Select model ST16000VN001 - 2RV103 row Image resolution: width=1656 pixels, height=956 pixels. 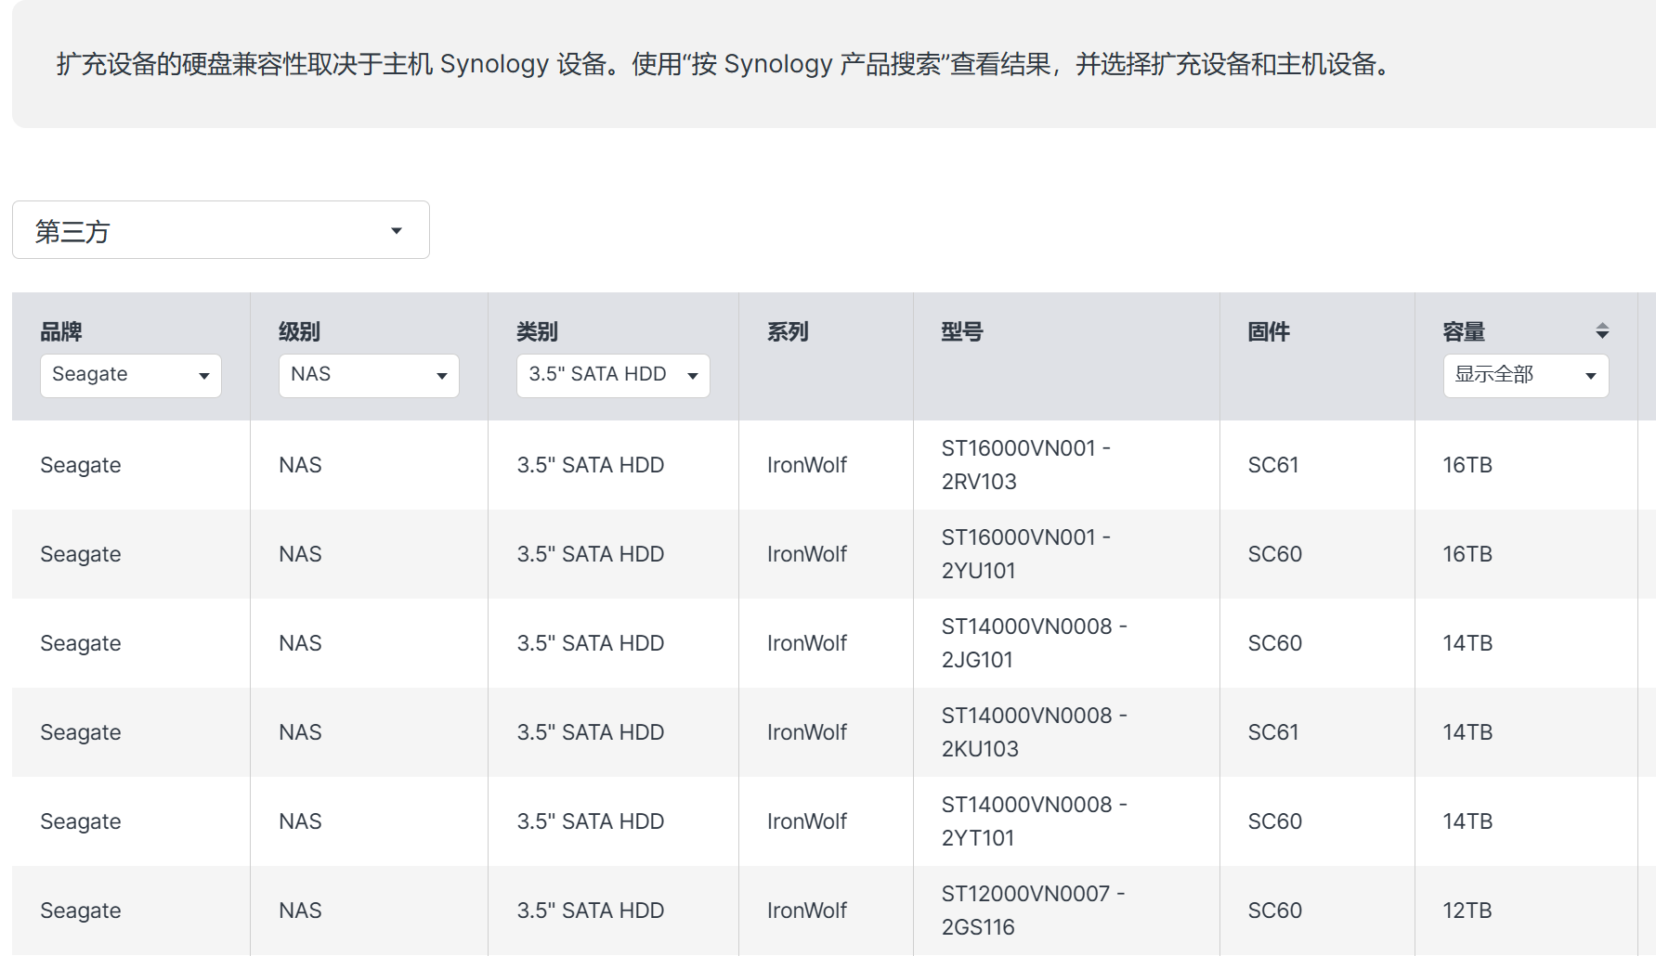[1025, 465]
